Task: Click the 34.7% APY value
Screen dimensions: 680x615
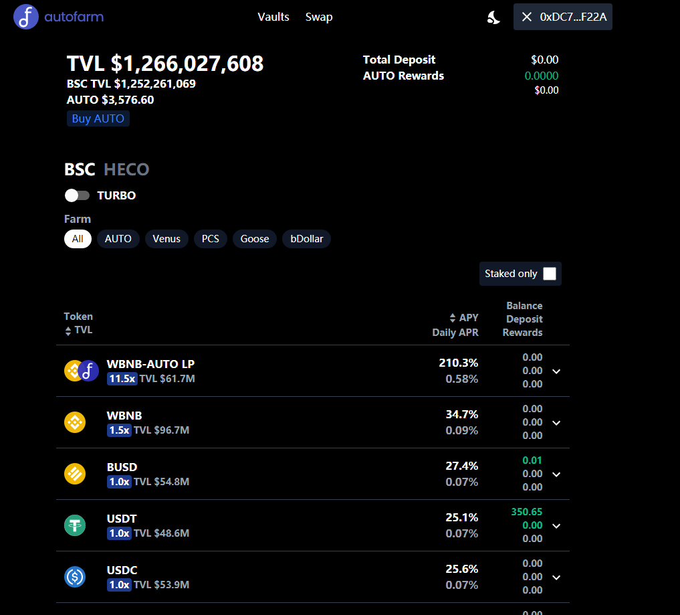Action: 462,414
